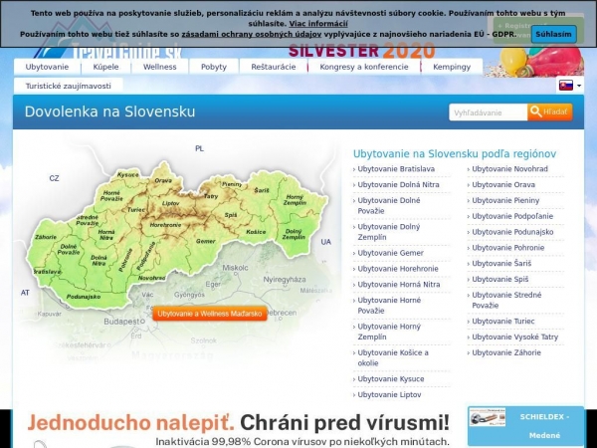Select Podunajsko region on the map
This screenshot has height=448, width=597.
click(x=84, y=297)
